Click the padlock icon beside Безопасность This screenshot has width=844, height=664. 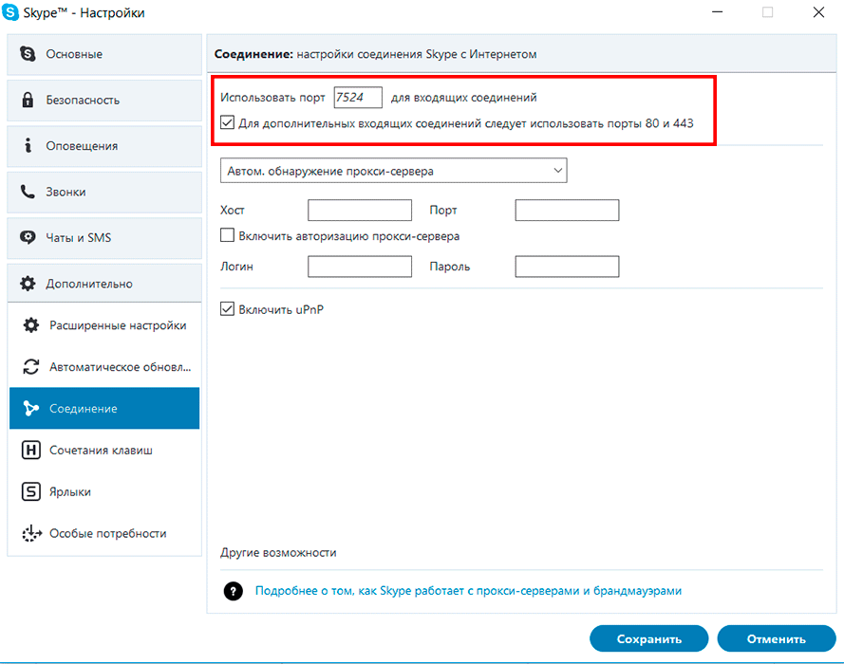28,100
